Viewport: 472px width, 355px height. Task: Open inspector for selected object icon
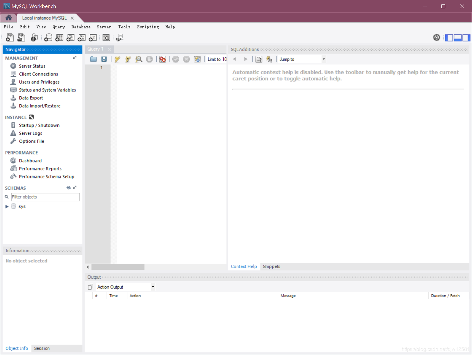pos(34,38)
